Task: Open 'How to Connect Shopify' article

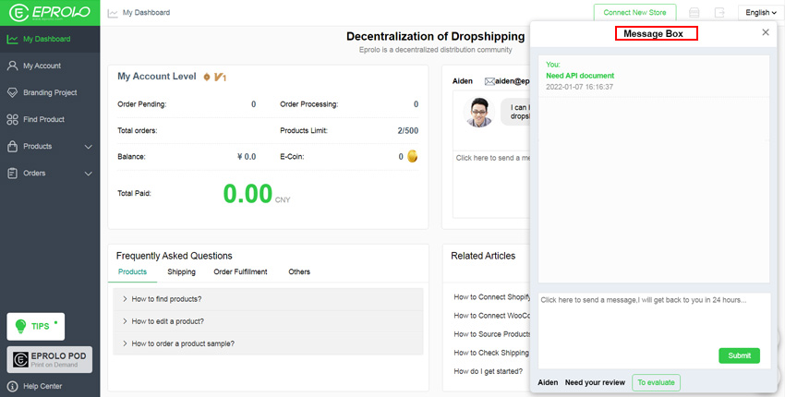Action: (491, 297)
